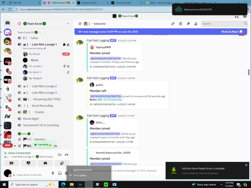The width and height of the screenshot is (251, 188).
Task: Open Discord help question mark icon
Action: tap(245, 16)
